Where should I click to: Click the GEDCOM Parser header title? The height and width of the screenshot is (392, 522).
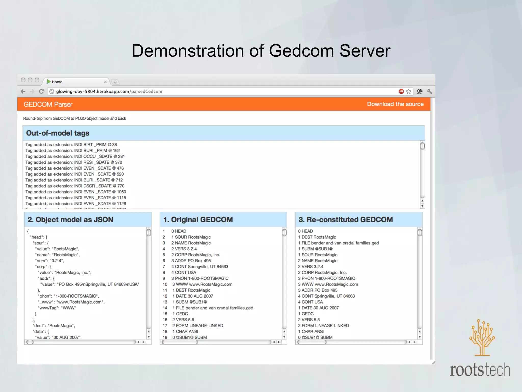(48, 104)
